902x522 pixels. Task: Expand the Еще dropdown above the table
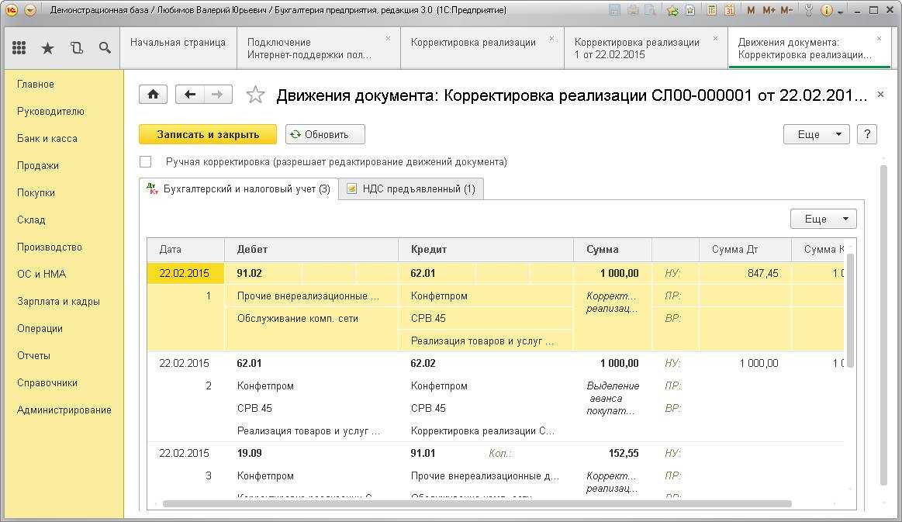tap(823, 220)
